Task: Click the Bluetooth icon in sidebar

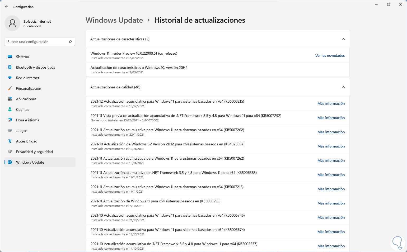Action: 10,67
